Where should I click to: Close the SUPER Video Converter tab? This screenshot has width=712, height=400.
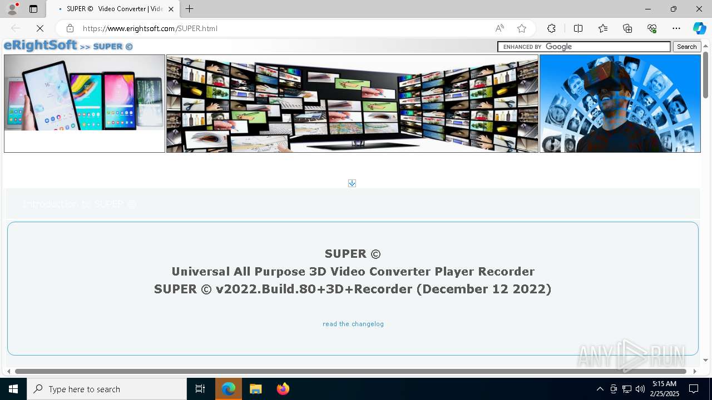pyautogui.click(x=171, y=9)
